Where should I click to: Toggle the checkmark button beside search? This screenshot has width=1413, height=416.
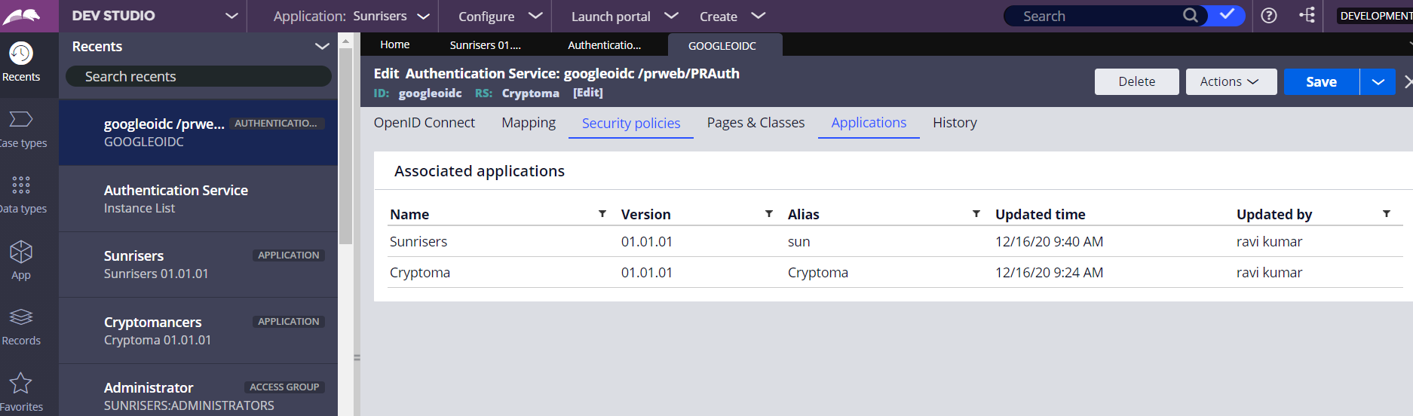(1227, 16)
